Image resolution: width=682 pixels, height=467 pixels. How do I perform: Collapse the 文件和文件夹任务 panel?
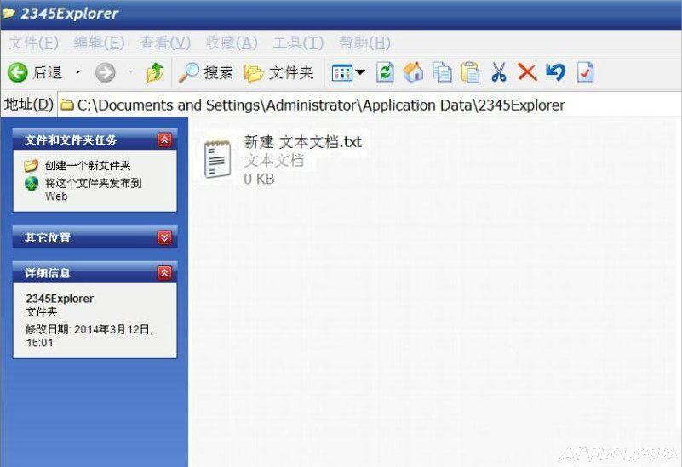click(164, 140)
